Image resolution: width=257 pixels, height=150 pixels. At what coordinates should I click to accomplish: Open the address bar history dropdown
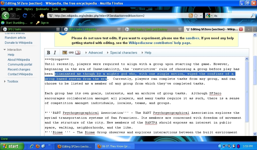click(x=201, y=16)
